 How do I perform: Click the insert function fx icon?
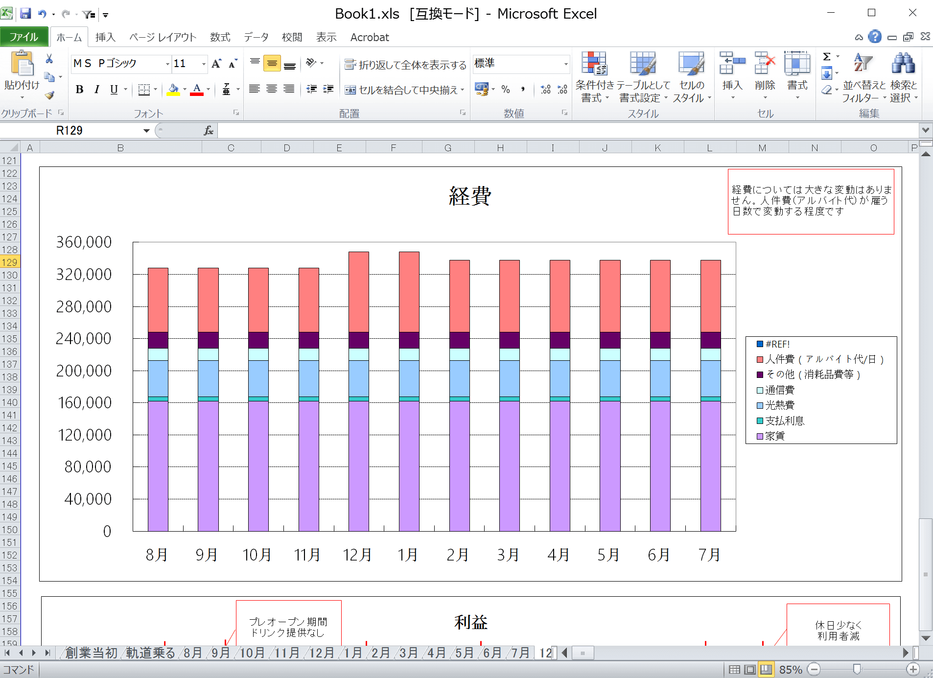pyautogui.click(x=209, y=131)
